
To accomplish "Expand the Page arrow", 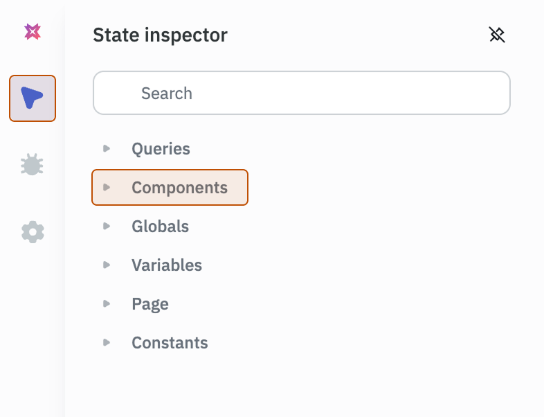I will coord(107,303).
